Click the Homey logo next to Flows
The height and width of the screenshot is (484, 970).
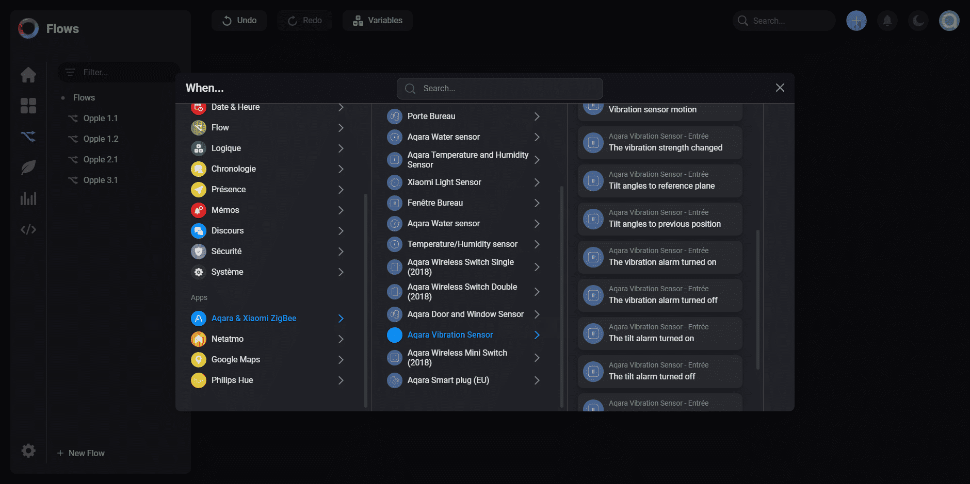(x=28, y=28)
